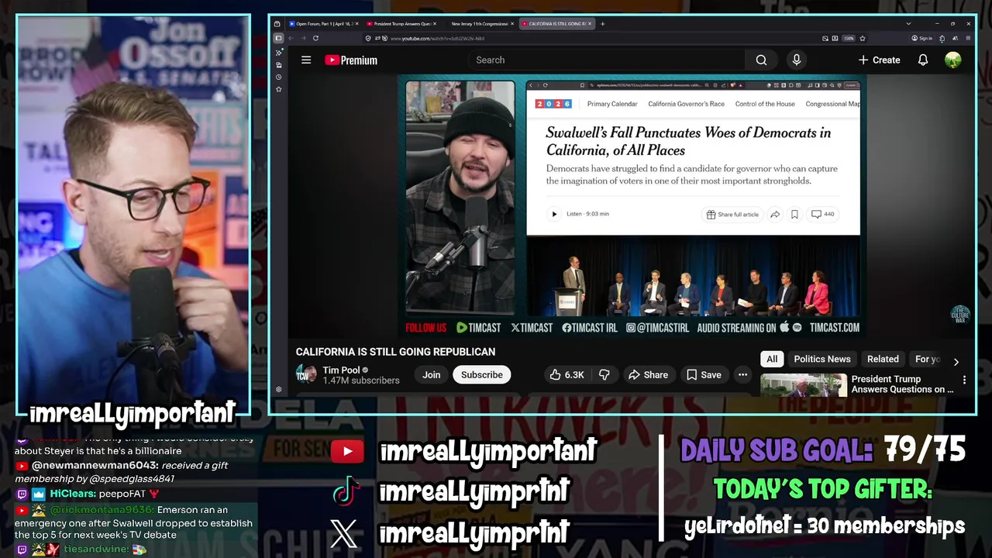The image size is (992, 558).
Task: Select the Related chip
Action: [883, 359]
